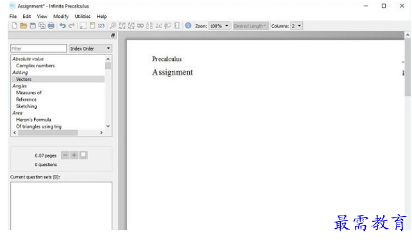Select the Complex numbers topic
This screenshot has height=243, width=412.
point(35,65)
